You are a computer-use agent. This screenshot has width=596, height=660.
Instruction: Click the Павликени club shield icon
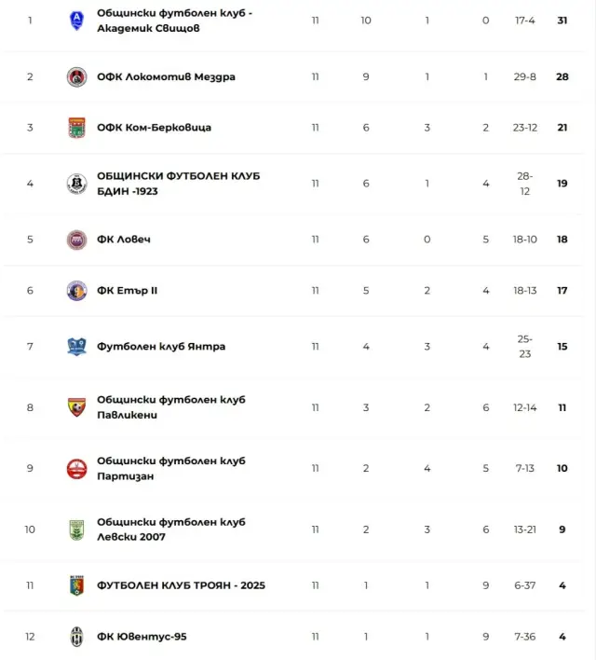pyautogui.click(x=76, y=407)
